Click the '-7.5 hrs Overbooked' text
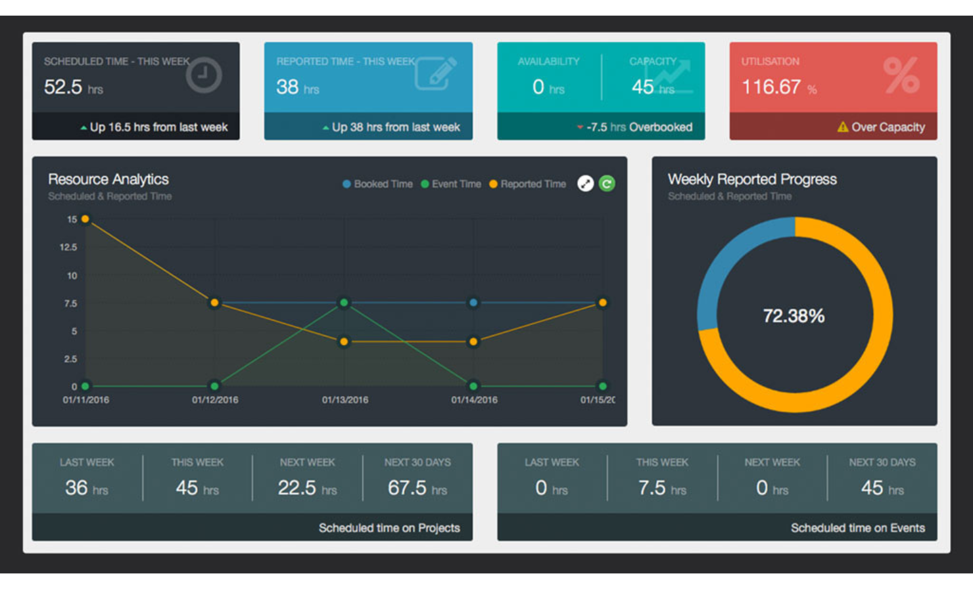Image resolution: width=973 pixels, height=589 pixels. click(x=639, y=127)
